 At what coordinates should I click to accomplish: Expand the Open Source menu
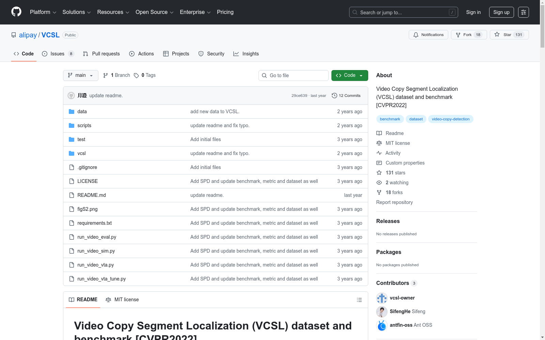coord(155,12)
